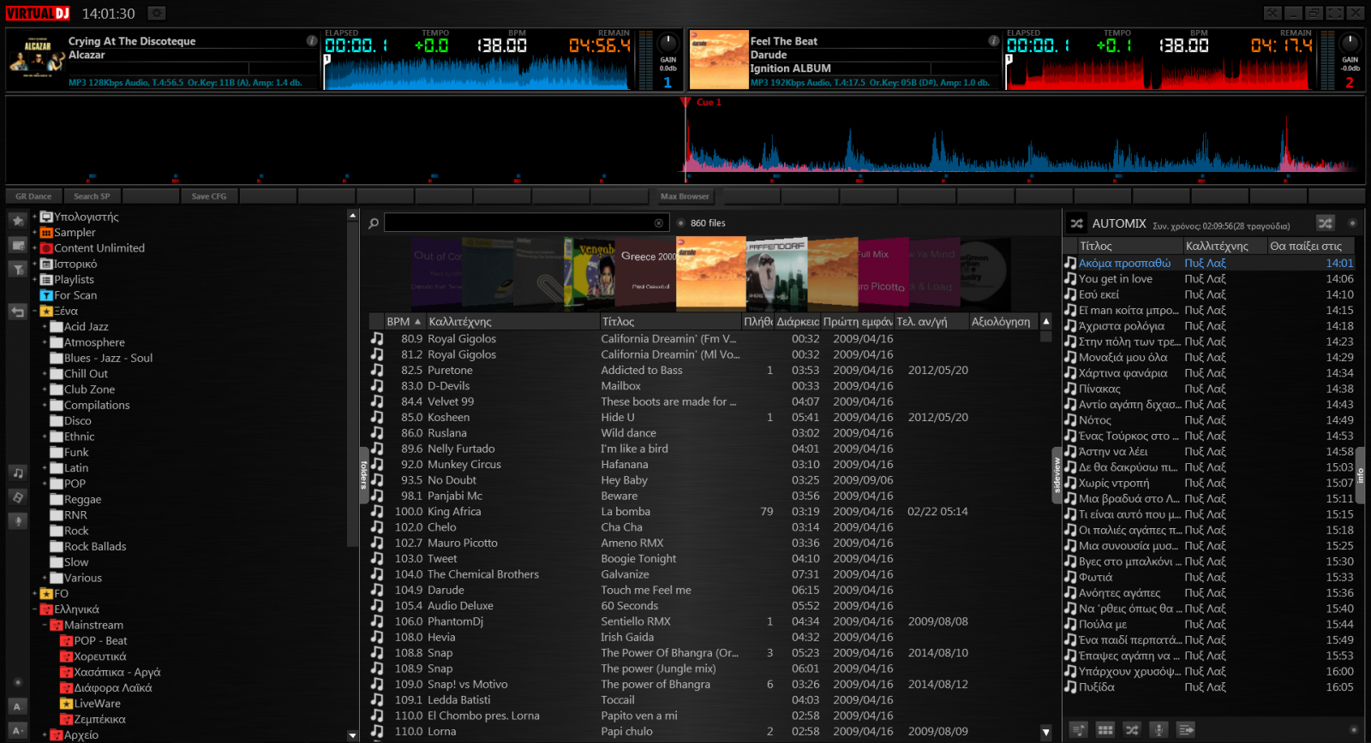
Task: Click the deck 1 blue waveform progress bar
Action: click(x=478, y=74)
